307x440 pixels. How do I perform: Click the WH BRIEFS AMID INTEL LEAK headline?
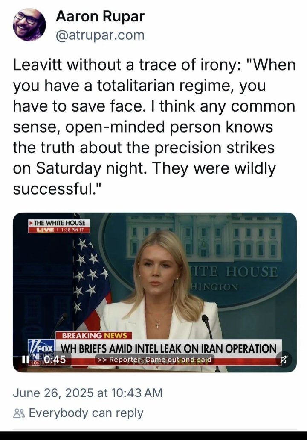point(168,348)
